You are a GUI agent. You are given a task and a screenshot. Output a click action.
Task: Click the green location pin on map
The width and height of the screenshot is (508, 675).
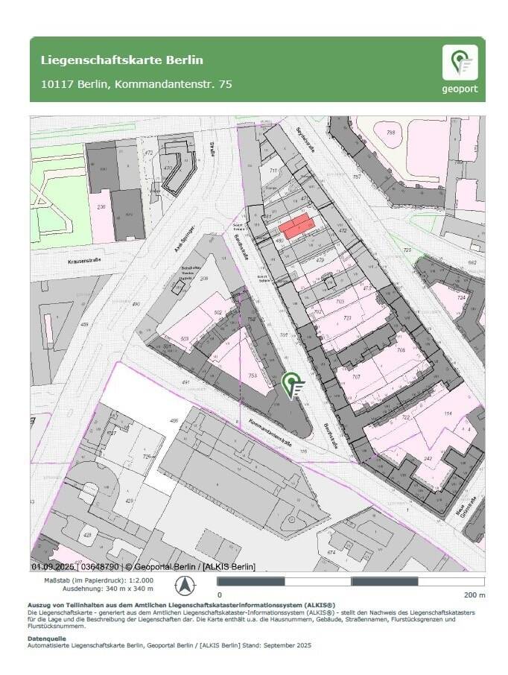point(293,385)
